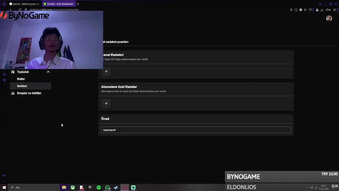Open the Kick account avatar menu
The width and height of the screenshot is (339, 191).
(x=329, y=18)
